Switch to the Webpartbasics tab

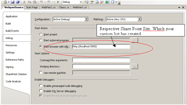pyautogui.click(x=14, y=7)
